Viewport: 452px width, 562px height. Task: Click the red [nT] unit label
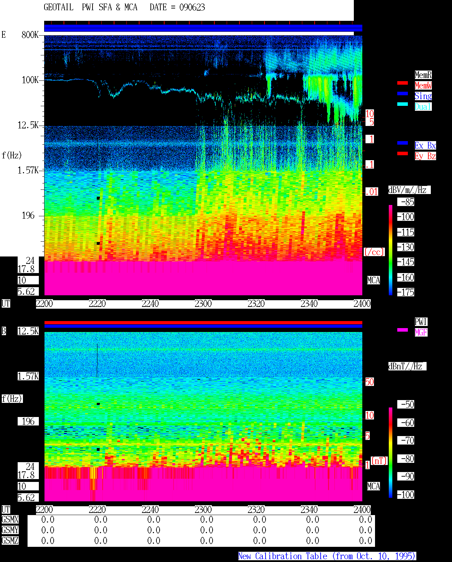379,461
